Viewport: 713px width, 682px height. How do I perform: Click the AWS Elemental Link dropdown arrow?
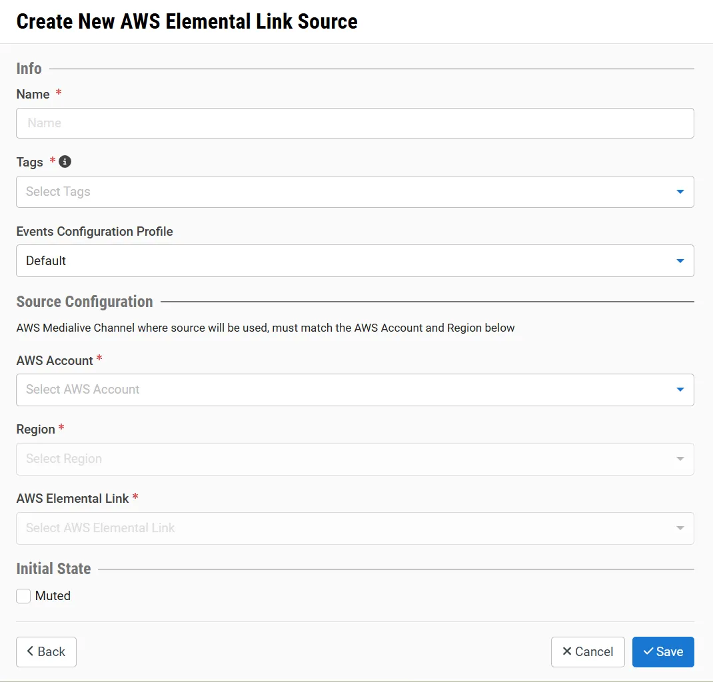(x=680, y=528)
